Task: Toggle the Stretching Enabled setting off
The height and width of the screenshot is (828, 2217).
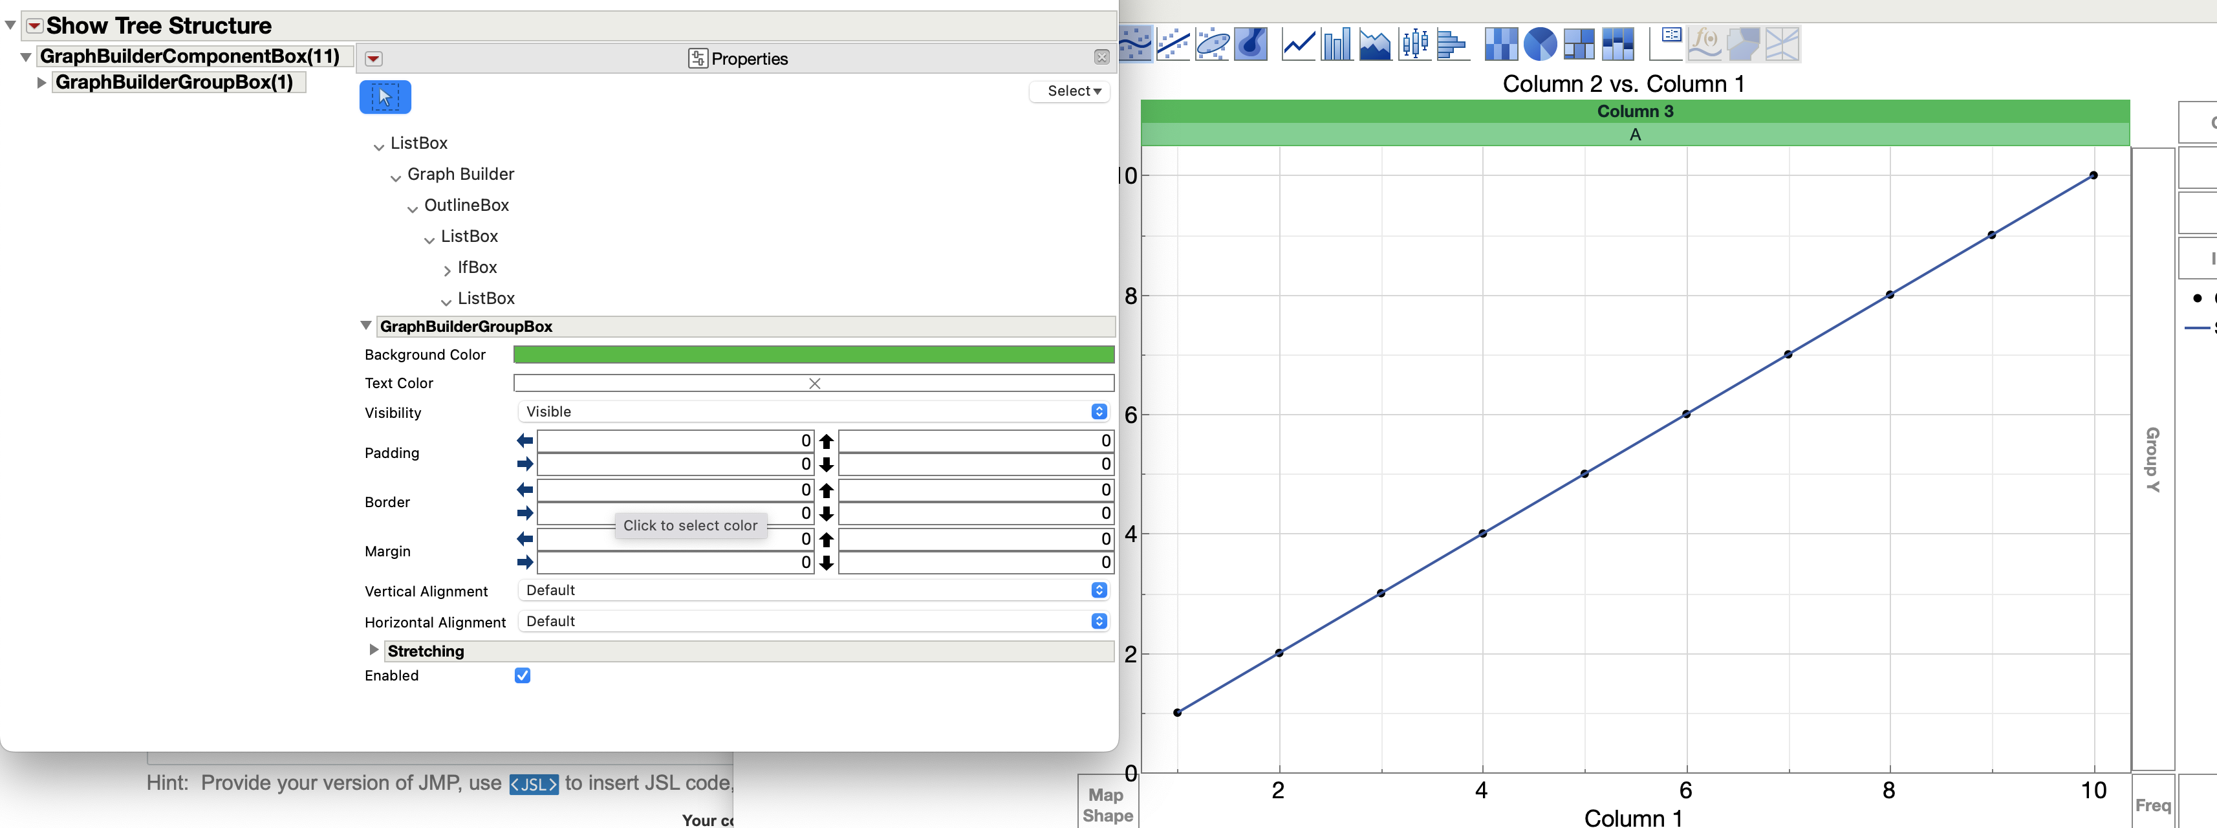Action: coord(523,675)
